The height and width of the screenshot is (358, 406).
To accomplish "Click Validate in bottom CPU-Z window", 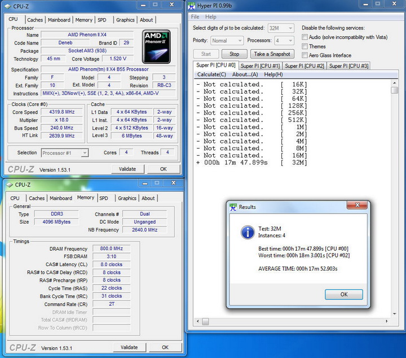I will click(x=129, y=347).
